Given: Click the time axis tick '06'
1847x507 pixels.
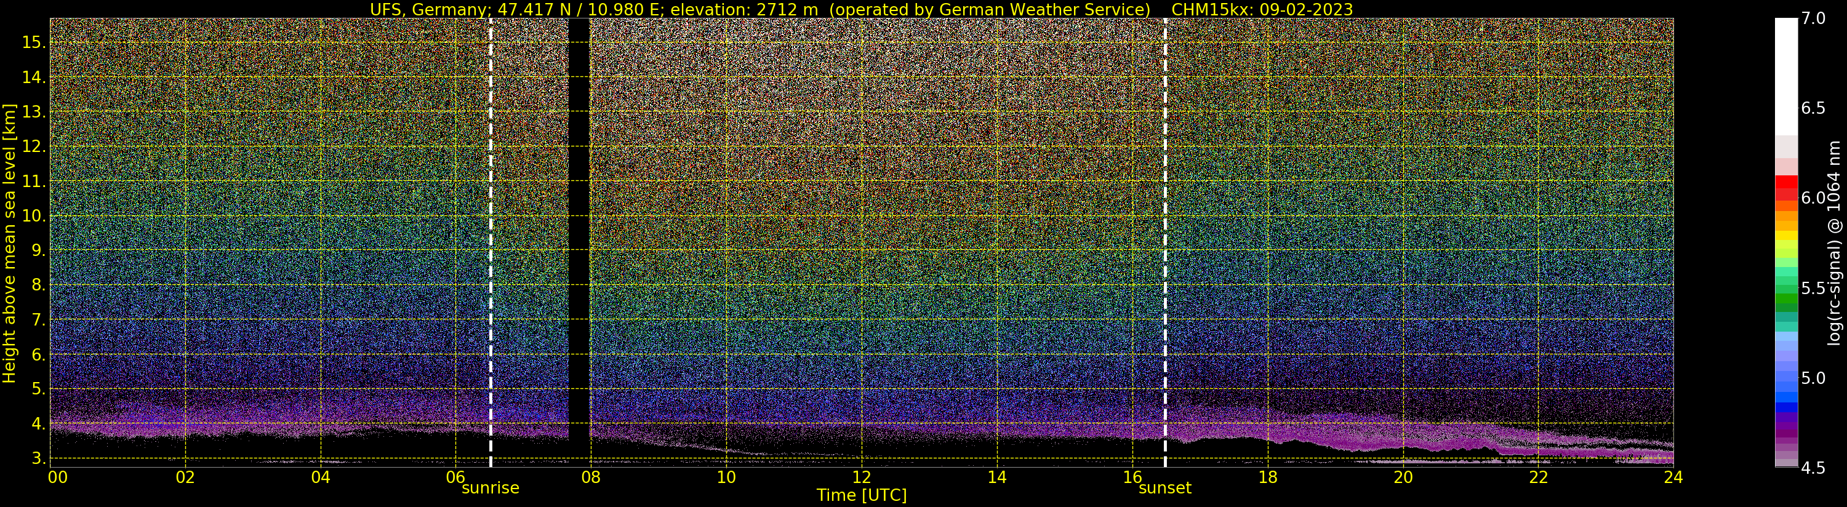Looking at the screenshot, I should (x=456, y=477).
